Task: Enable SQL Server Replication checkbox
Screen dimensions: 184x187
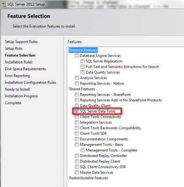Action: (x=82, y=61)
